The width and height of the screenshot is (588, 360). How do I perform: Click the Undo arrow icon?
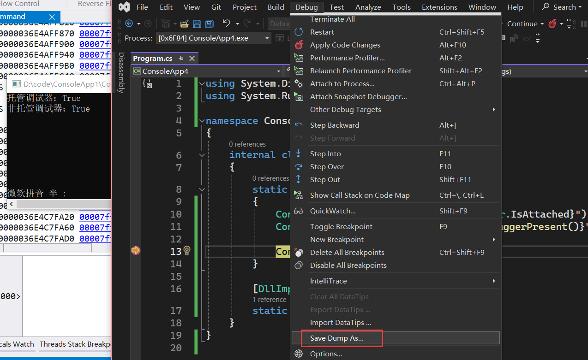click(x=227, y=24)
